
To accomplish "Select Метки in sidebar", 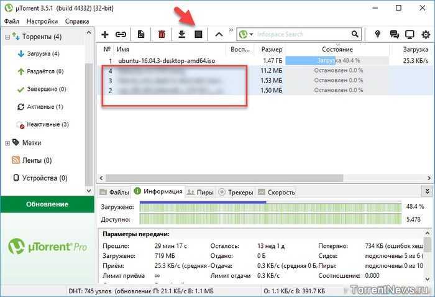I will tap(31, 143).
